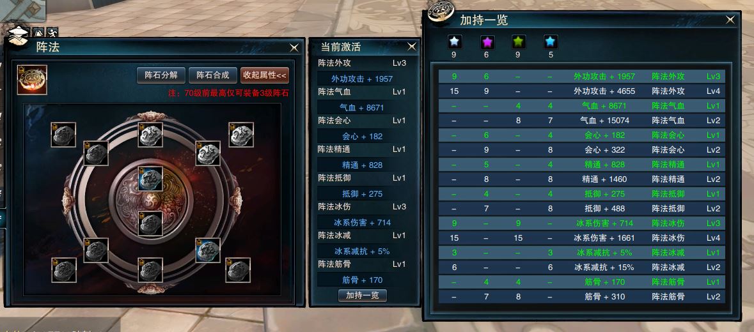Click the white star icon in the 加持一览 panel
Image resolution: width=754 pixels, height=332 pixels.
point(455,41)
